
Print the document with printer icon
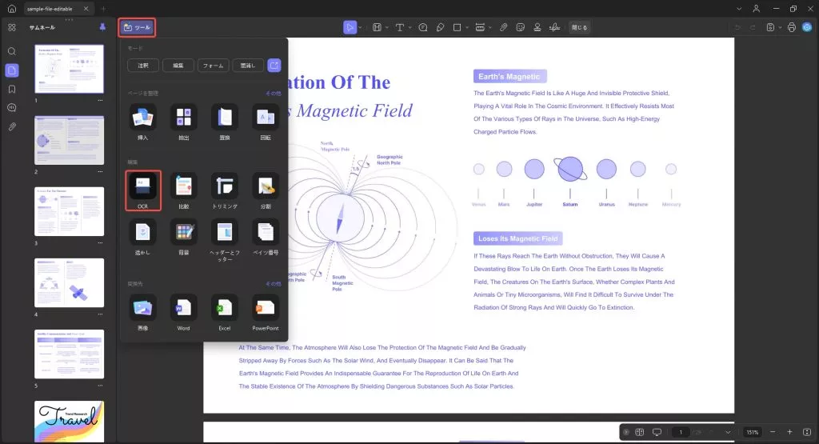(x=792, y=27)
